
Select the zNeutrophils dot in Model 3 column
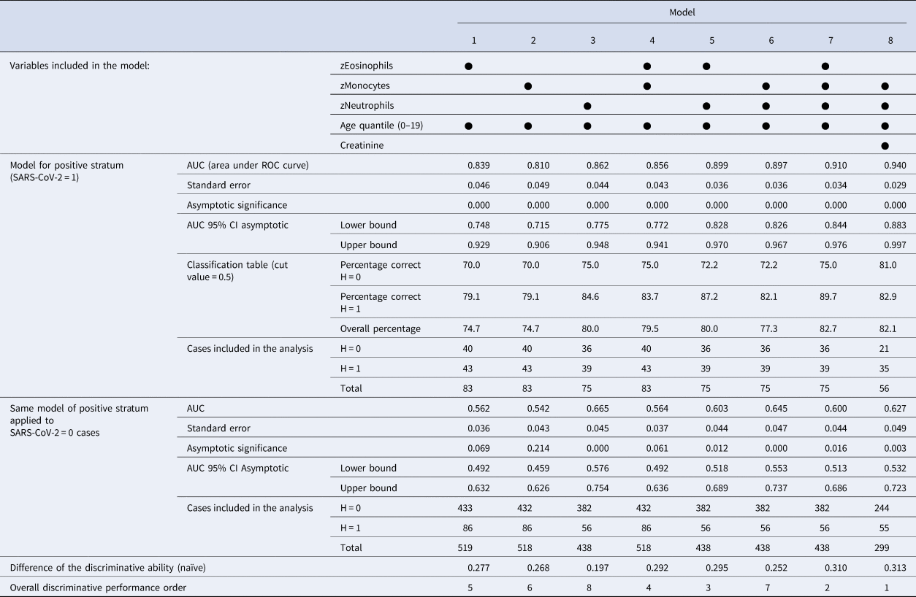[587, 106]
